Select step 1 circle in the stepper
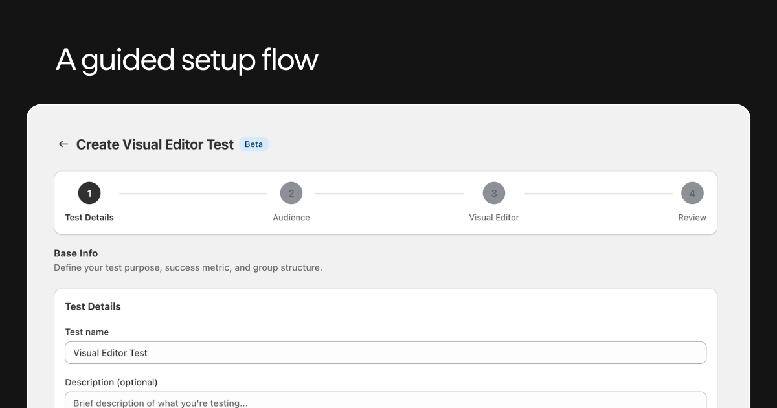The height and width of the screenshot is (408, 777). pos(89,193)
